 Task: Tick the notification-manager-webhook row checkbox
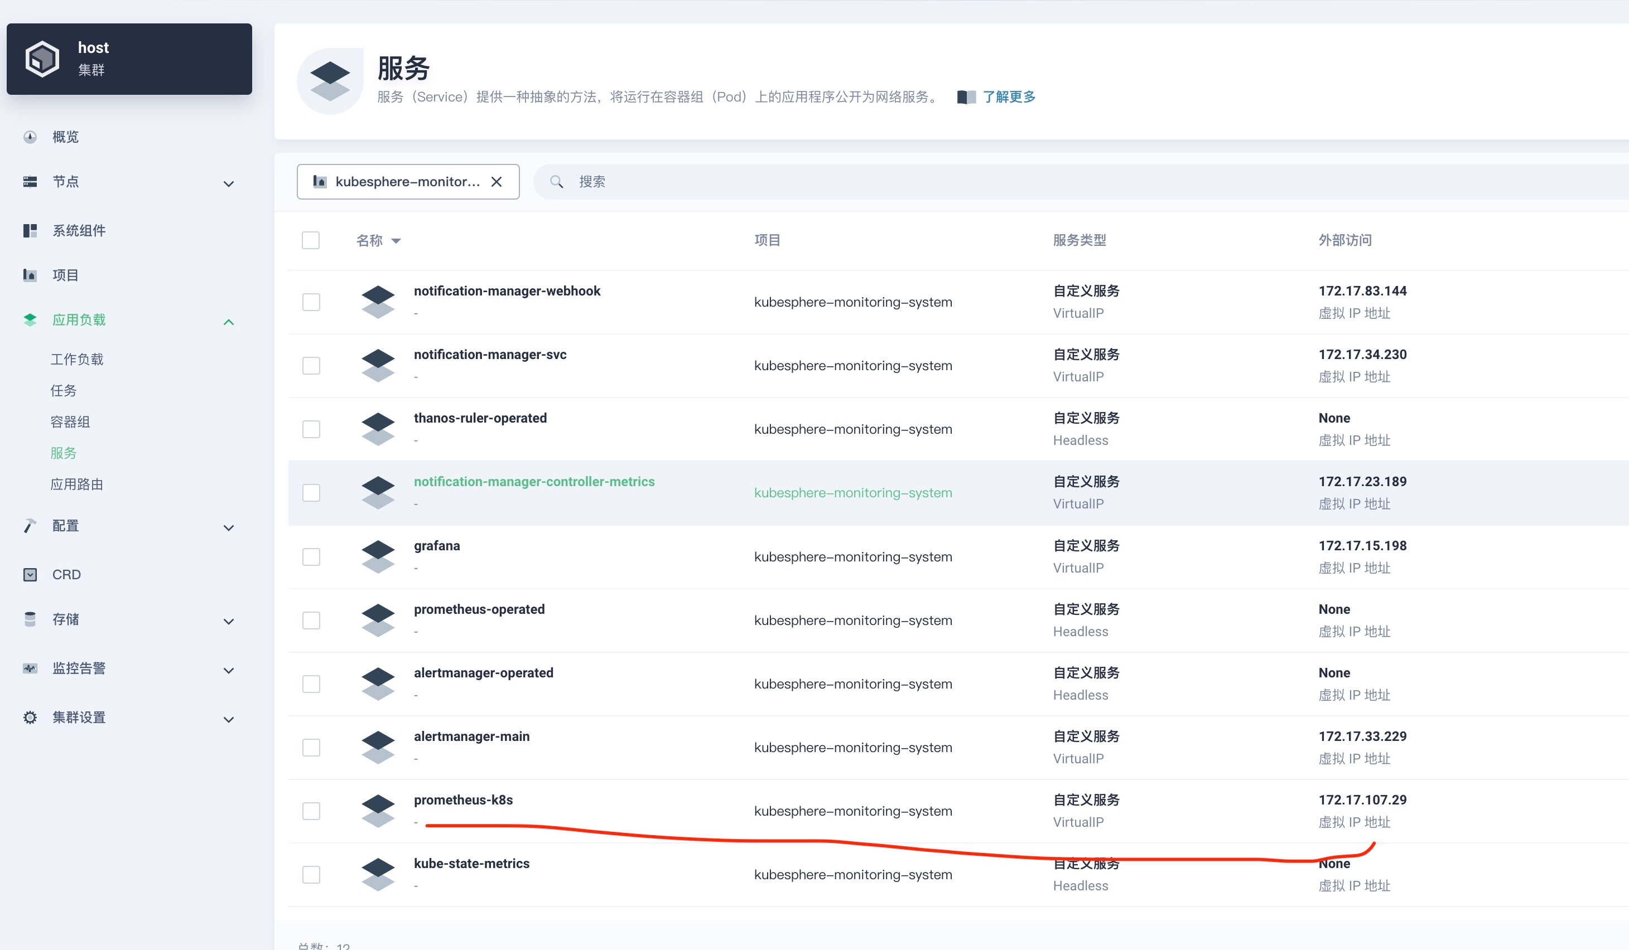pos(311,302)
